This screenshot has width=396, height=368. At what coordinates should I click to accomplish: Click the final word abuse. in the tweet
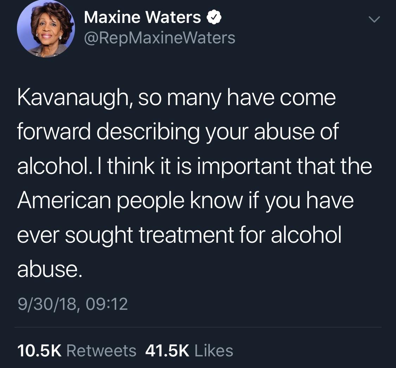tap(50, 269)
